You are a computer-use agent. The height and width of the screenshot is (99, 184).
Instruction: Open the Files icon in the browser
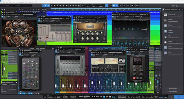click(165, 37)
